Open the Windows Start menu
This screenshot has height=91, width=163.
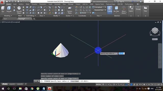point(3,89)
